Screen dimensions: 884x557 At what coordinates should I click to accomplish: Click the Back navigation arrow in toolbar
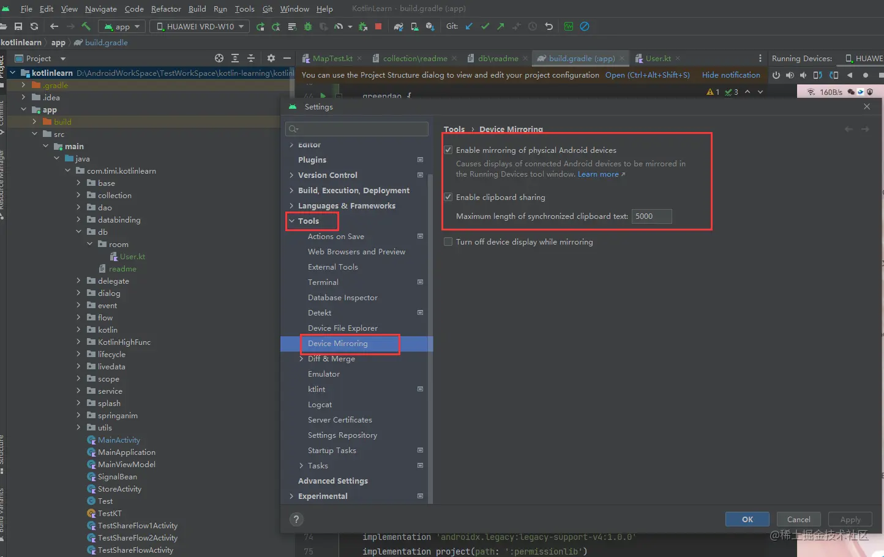point(54,26)
